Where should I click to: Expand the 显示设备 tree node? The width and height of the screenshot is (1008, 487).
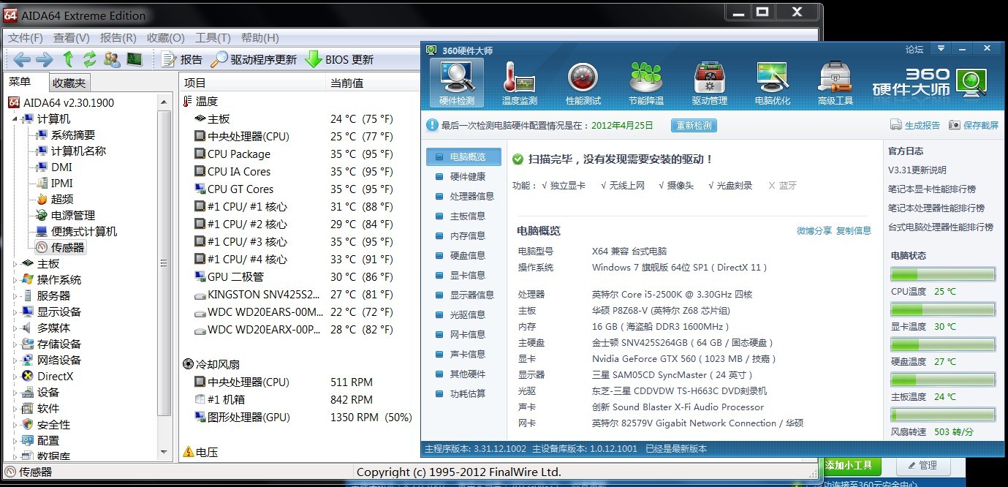point(16,312)
